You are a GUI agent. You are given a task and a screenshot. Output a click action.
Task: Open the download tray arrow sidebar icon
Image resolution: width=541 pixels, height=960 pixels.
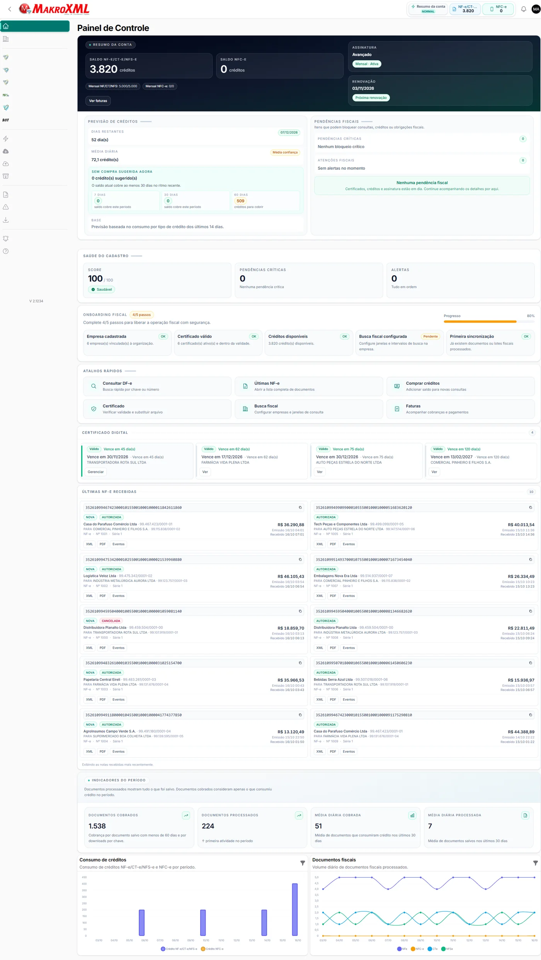click(6, 220)
